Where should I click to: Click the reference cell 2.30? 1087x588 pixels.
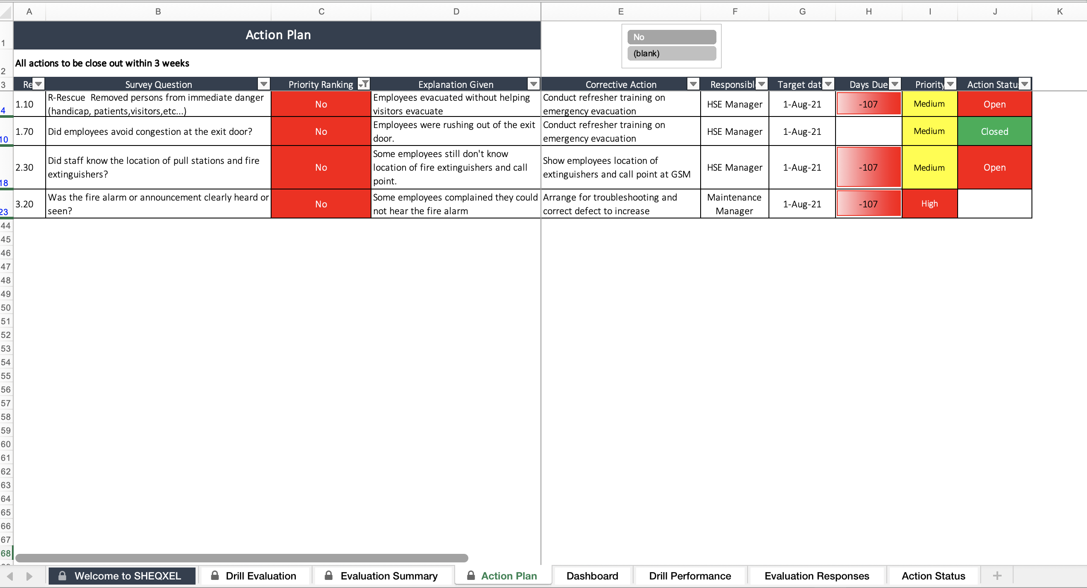(29, 167)
